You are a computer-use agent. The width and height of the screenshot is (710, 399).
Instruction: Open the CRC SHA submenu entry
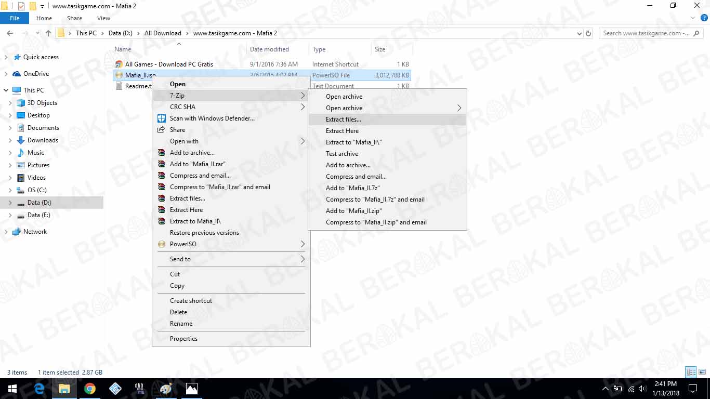tap(231, 107)
